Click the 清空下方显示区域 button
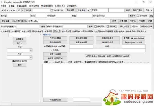The image size is (154, 106). pos(55,59)
